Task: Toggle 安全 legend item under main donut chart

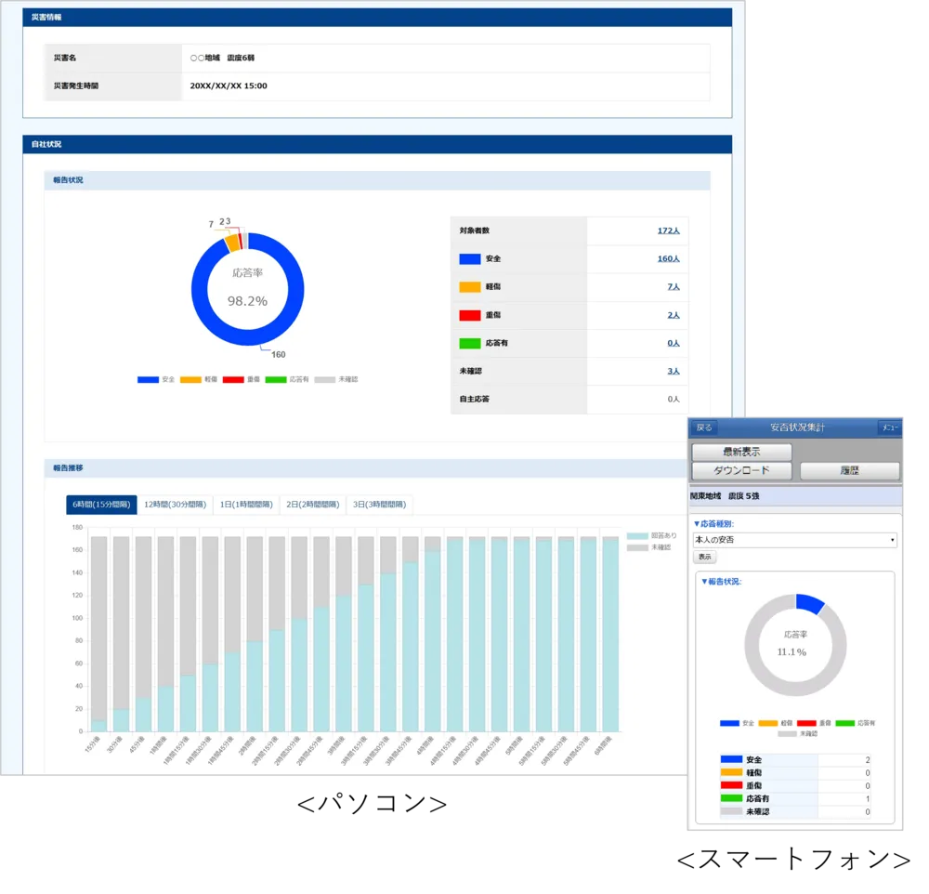Action: [x=156, y=379]
